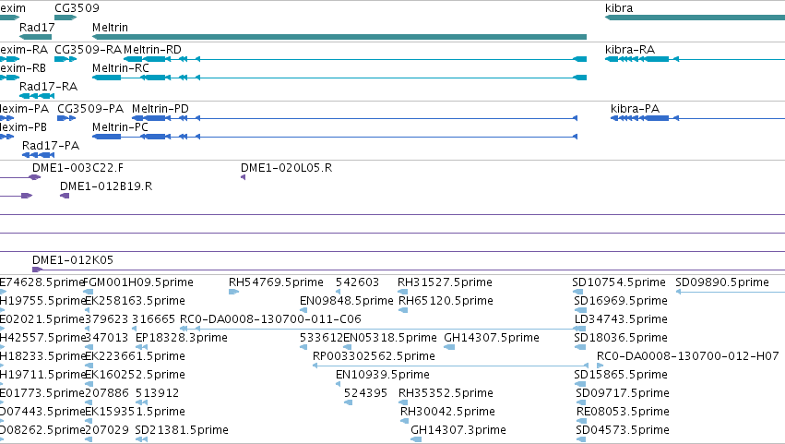
Task: Select the Rad17 gene arrow
Action: (36, 37)
